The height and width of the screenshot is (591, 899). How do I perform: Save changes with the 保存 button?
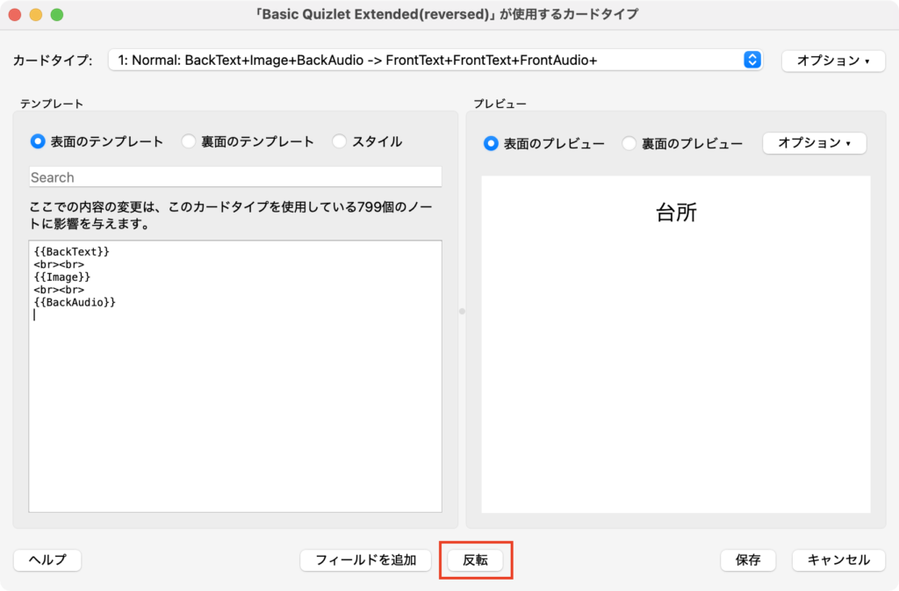tap(748, 560)
